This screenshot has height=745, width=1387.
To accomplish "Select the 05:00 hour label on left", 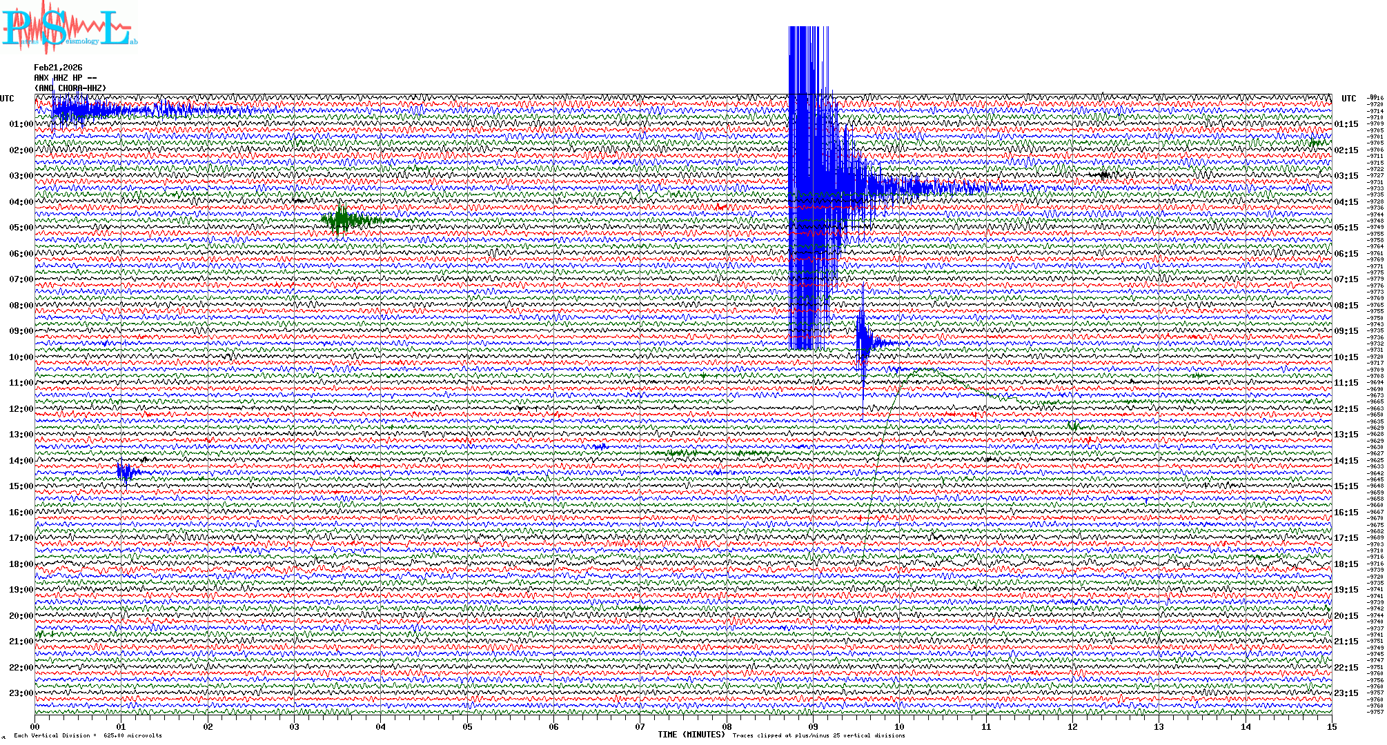I will pos(21,228).
